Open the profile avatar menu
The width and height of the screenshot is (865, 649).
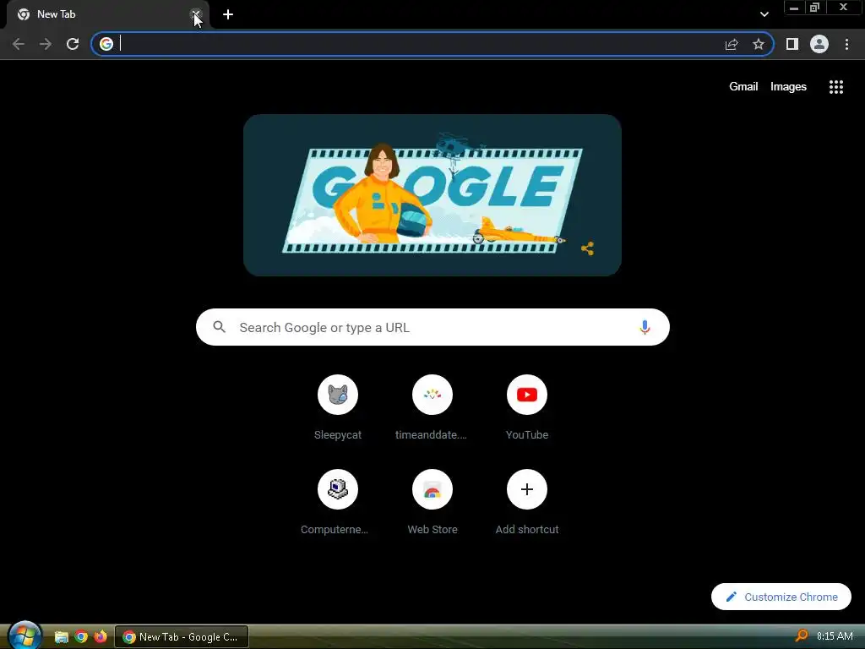point(819,44)
